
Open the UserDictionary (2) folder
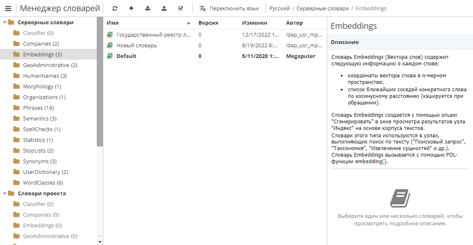[46, 172]
